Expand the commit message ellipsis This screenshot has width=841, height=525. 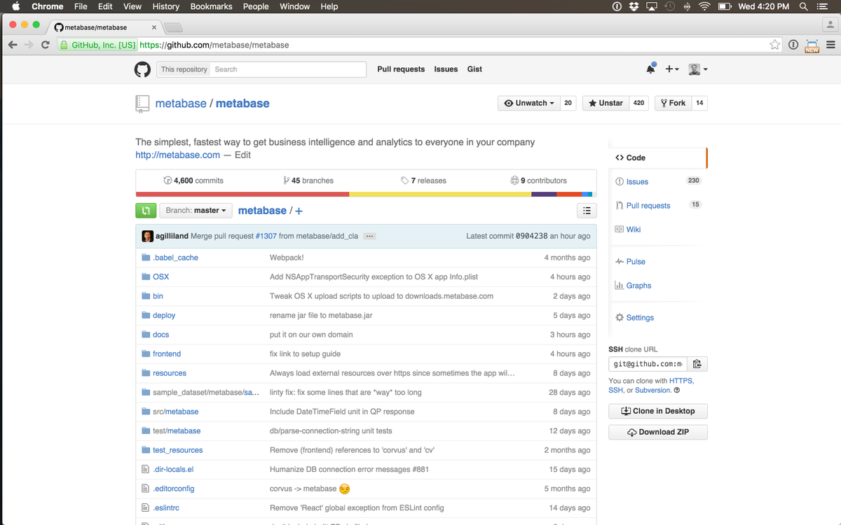point(369,237)
